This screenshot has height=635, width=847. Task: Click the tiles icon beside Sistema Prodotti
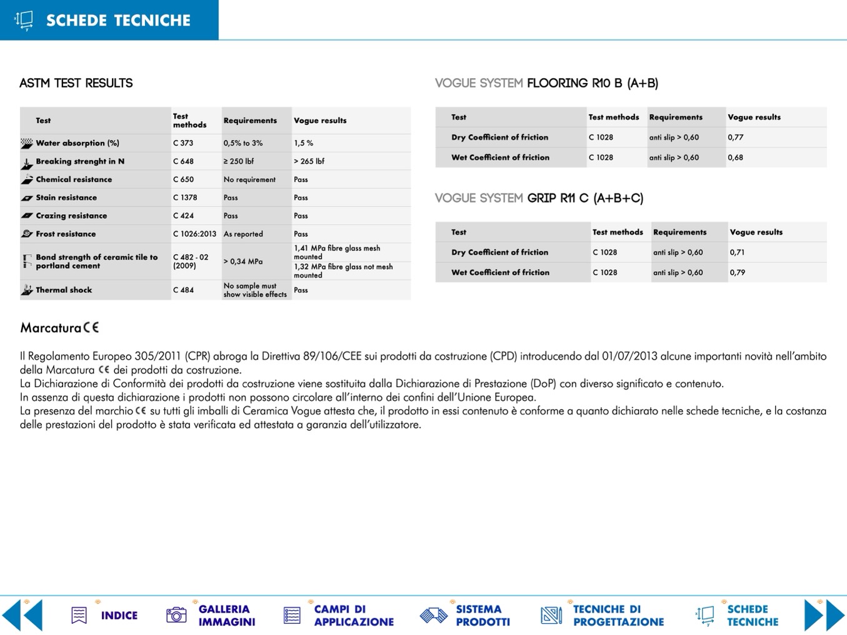(x=433, y=615)
